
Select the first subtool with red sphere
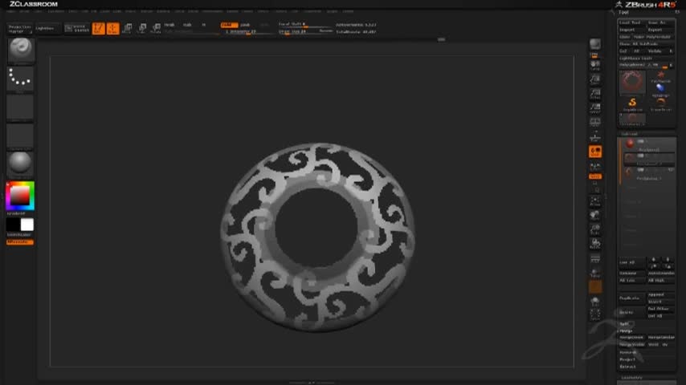648,144
